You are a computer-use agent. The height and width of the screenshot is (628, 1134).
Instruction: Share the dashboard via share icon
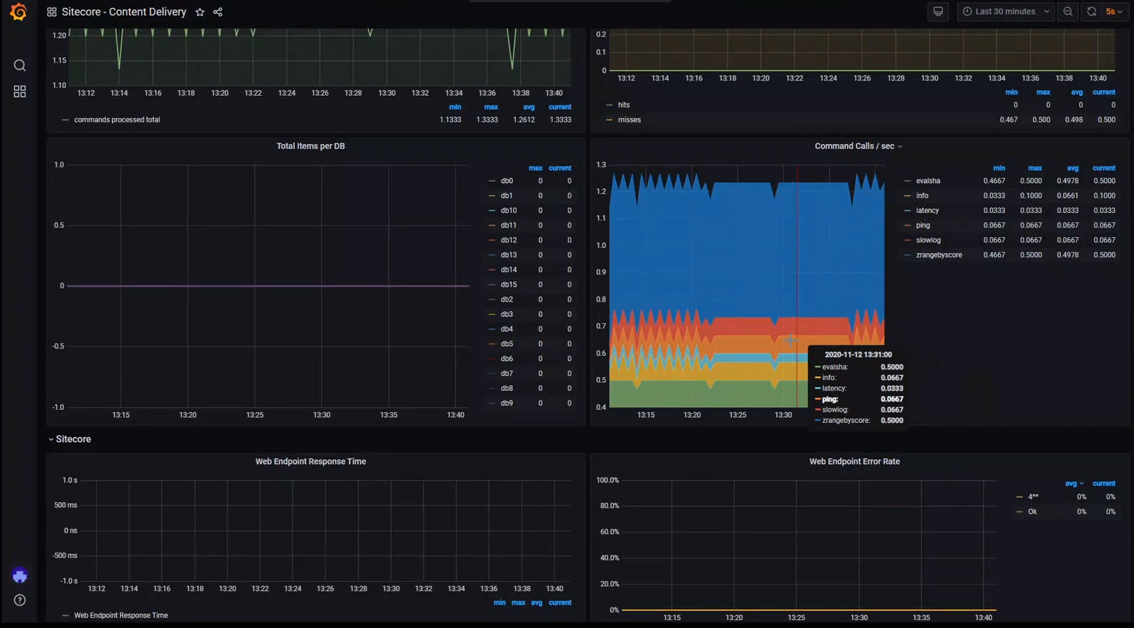tap(217, 12)
